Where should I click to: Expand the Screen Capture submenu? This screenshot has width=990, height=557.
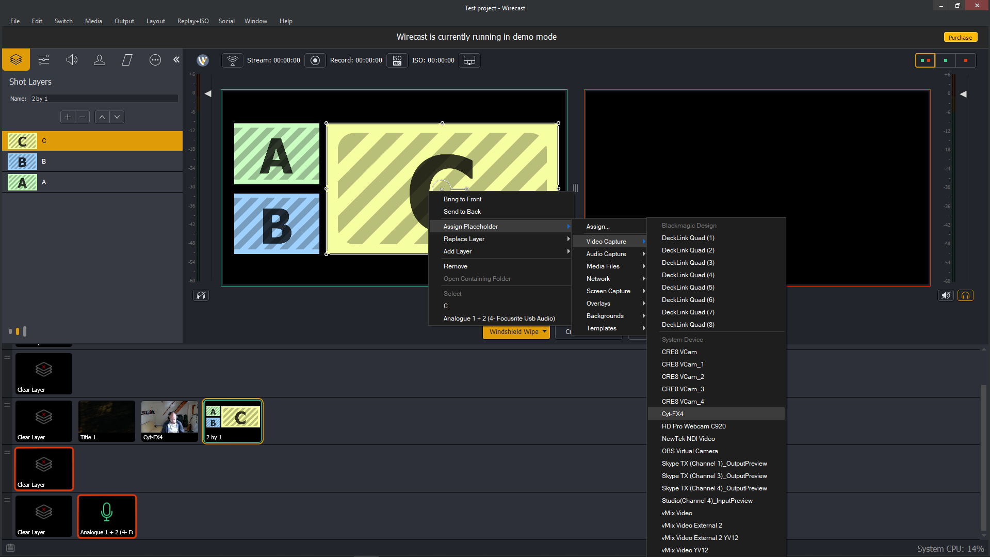[x=609, y=291]
